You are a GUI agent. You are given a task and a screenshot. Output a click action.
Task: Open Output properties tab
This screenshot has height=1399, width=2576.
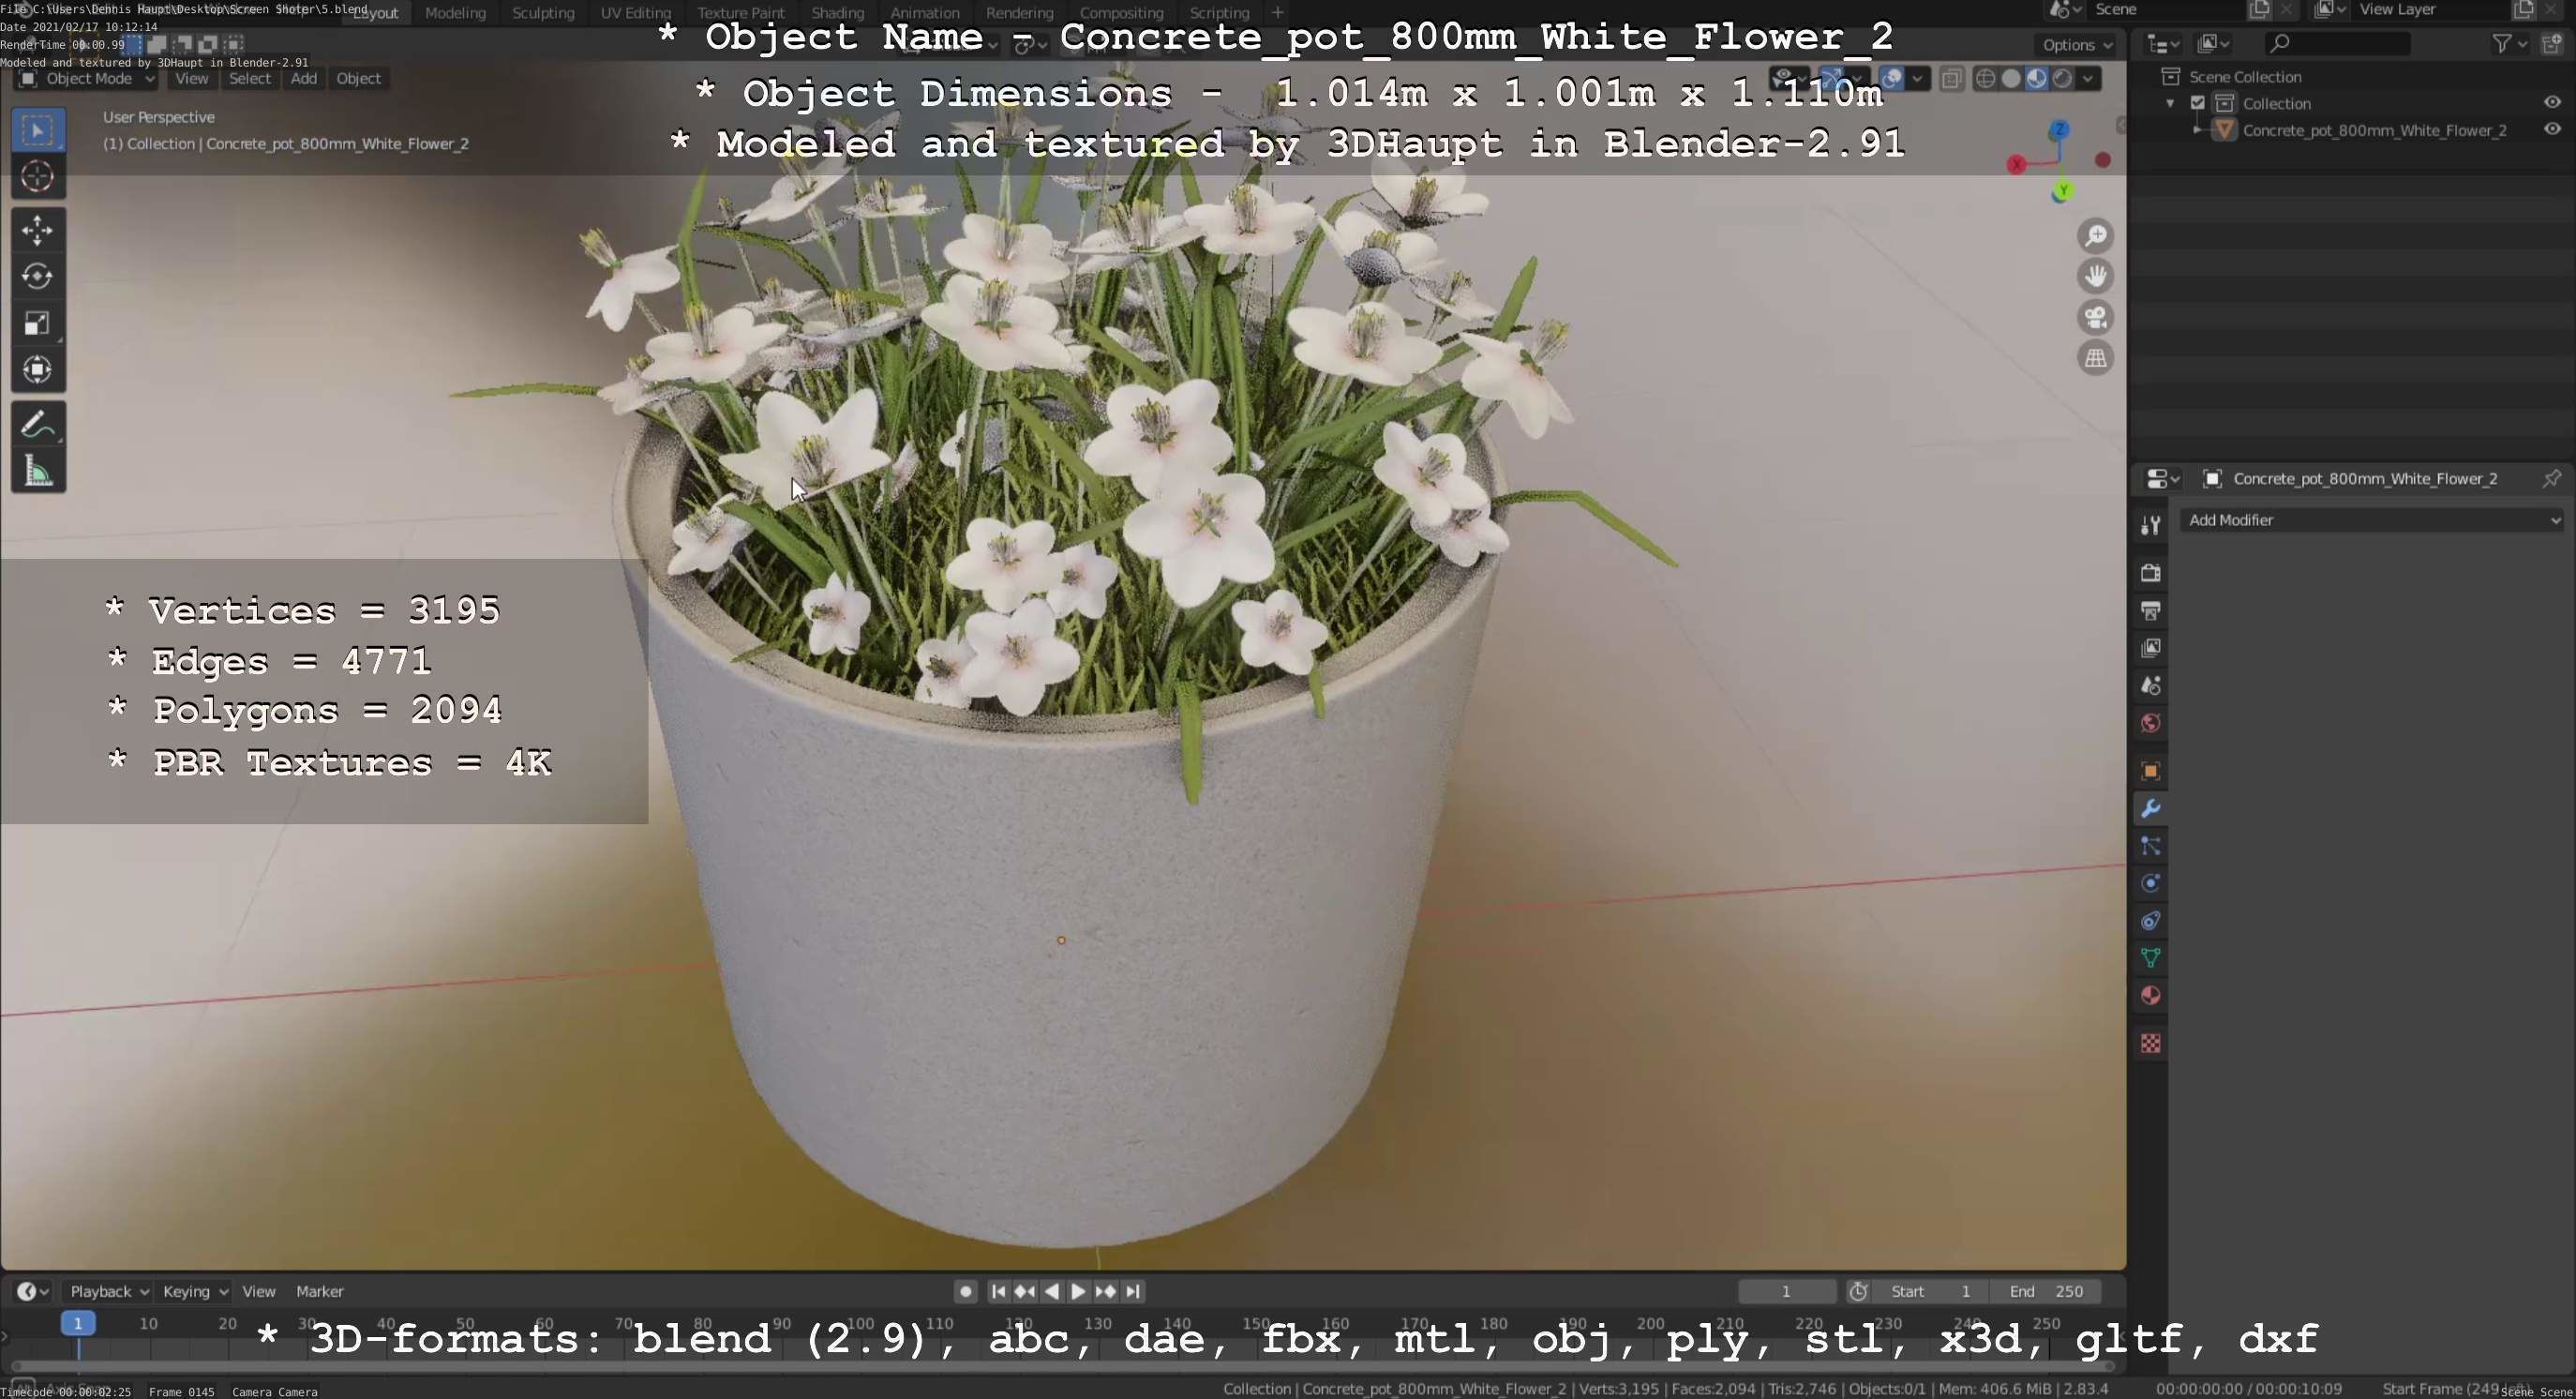click(x=2150, y=611)
